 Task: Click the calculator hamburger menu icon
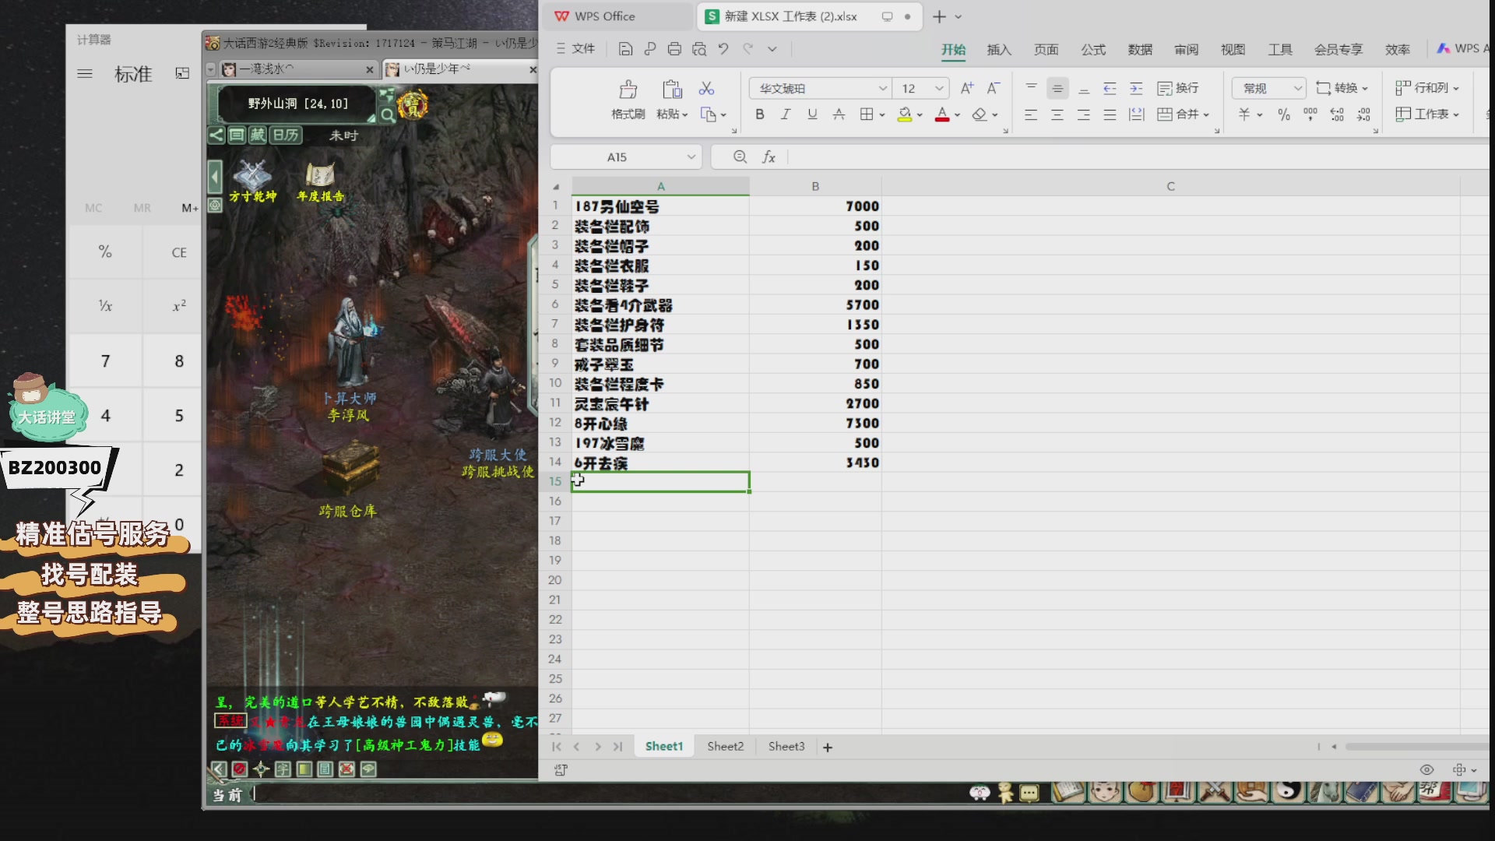tap(85, 74)
